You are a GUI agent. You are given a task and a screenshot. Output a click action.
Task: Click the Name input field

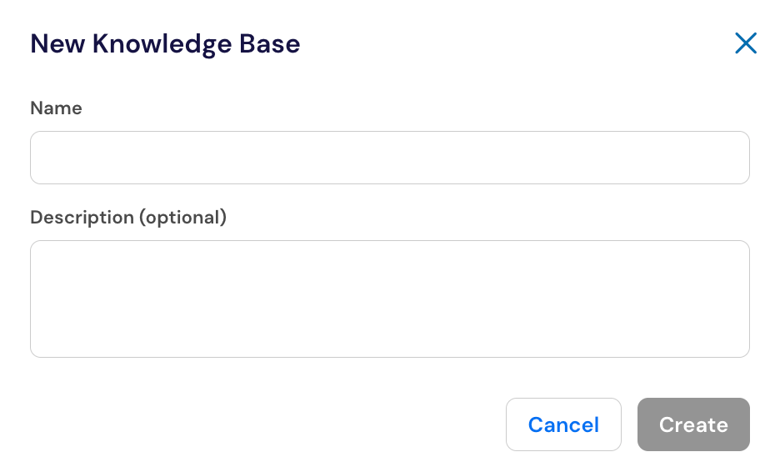tap(389, 158)
